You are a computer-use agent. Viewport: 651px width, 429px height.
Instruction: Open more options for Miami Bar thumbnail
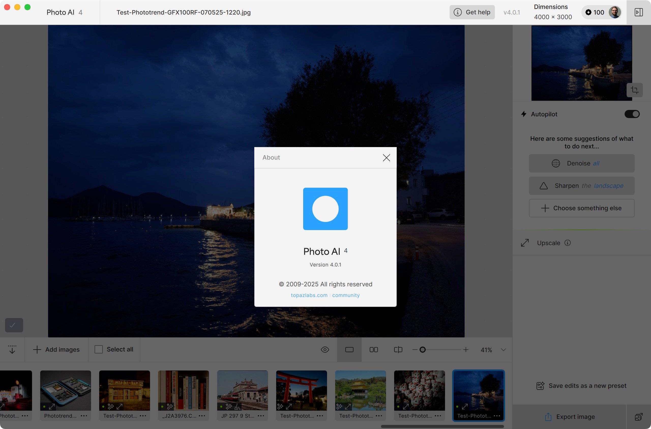click(x=143, y=416)
